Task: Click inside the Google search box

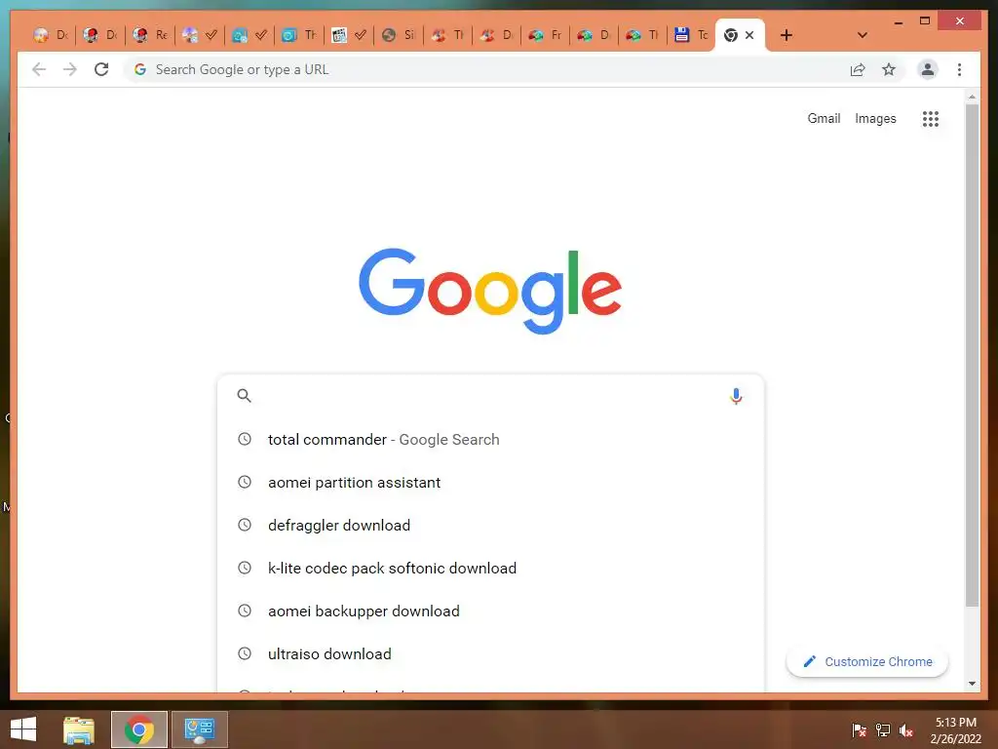Action: tap(490, 396)
